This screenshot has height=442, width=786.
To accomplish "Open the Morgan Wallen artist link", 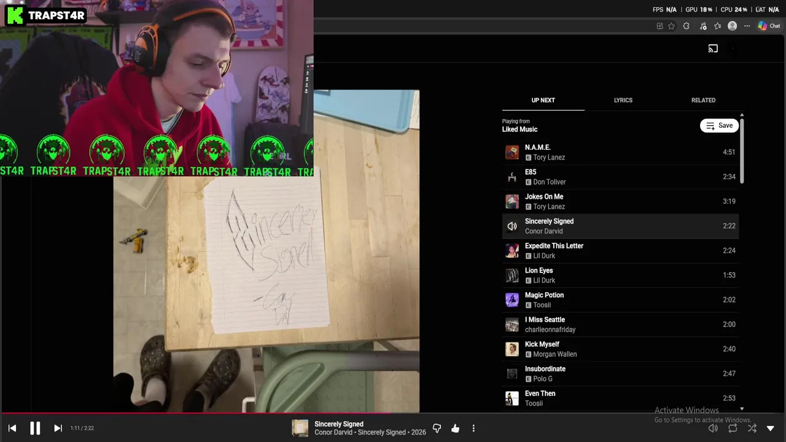I will pos(555,354).
